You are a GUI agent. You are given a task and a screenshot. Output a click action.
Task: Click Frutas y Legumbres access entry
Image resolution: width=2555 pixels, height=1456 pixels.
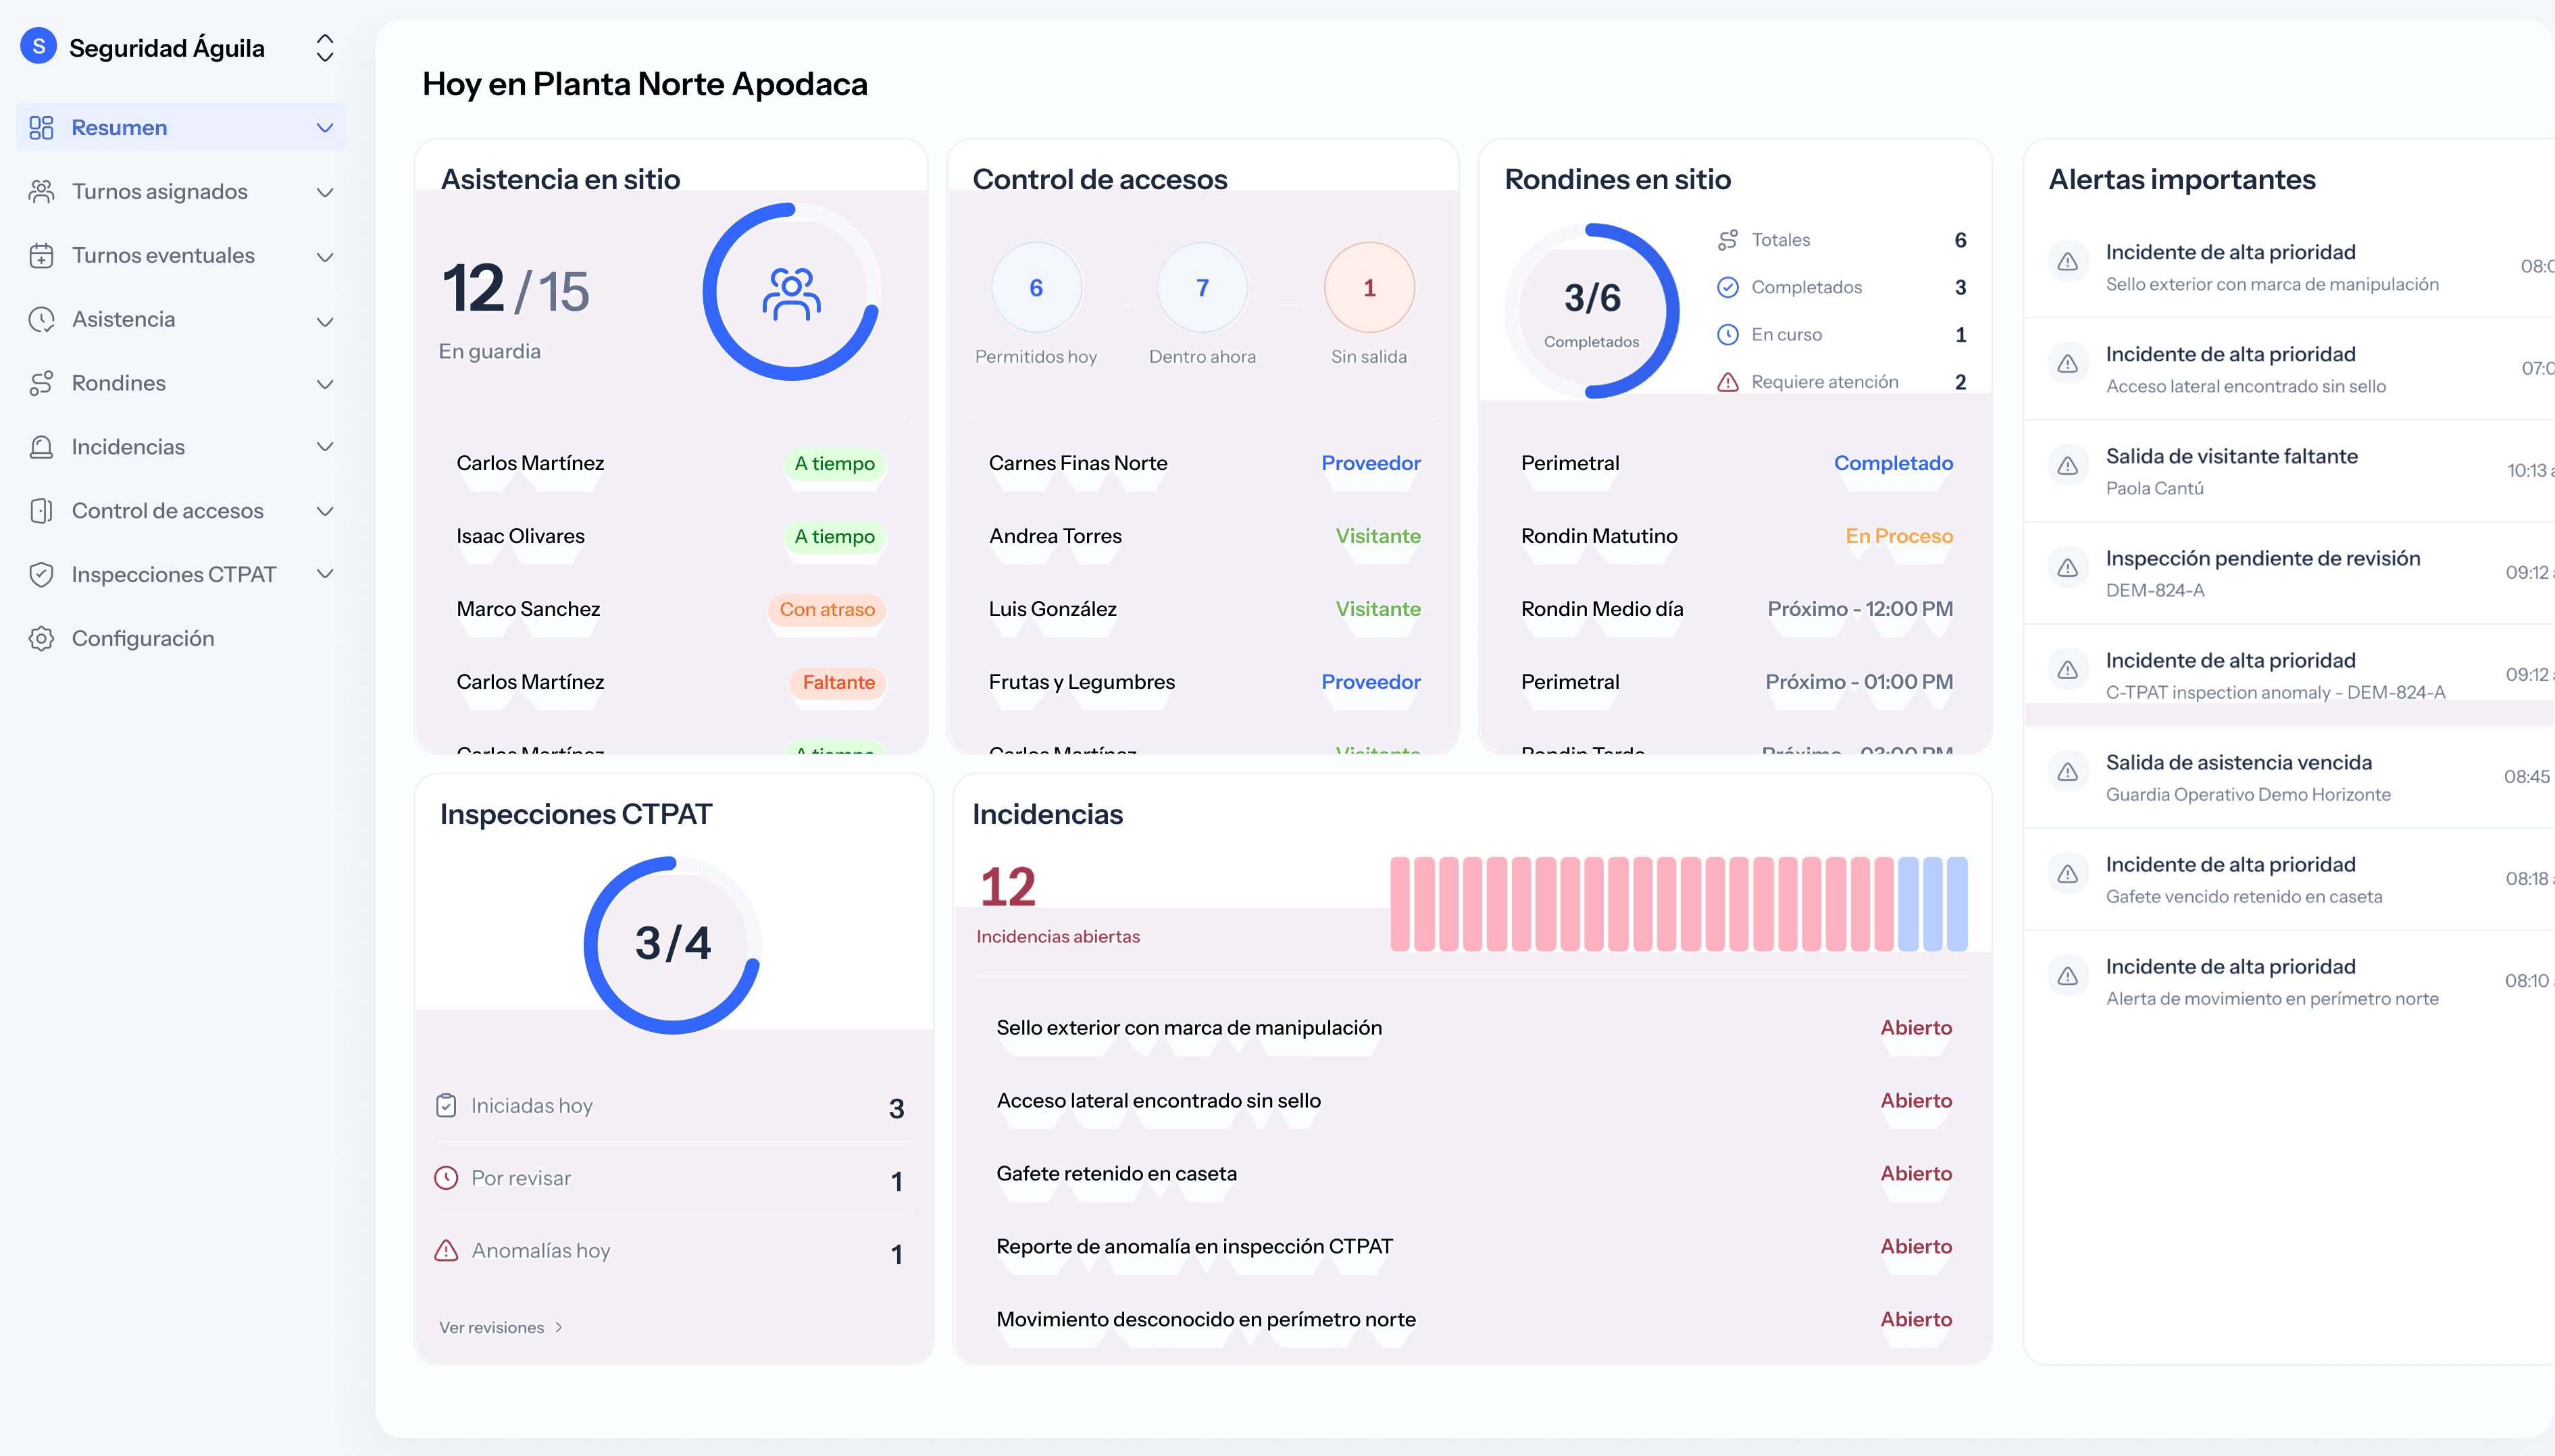point(1082,682)
